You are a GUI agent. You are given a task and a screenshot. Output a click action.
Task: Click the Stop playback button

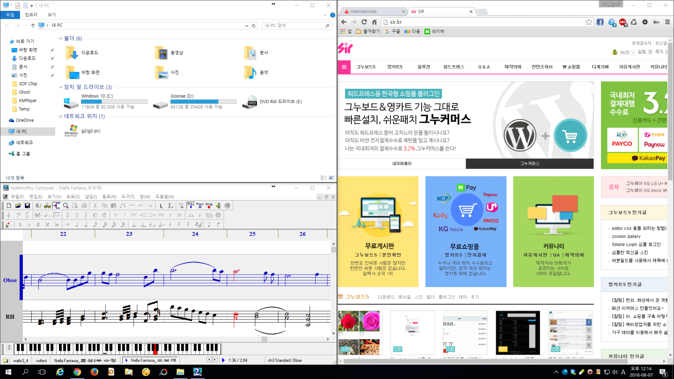tap(209, 206)
